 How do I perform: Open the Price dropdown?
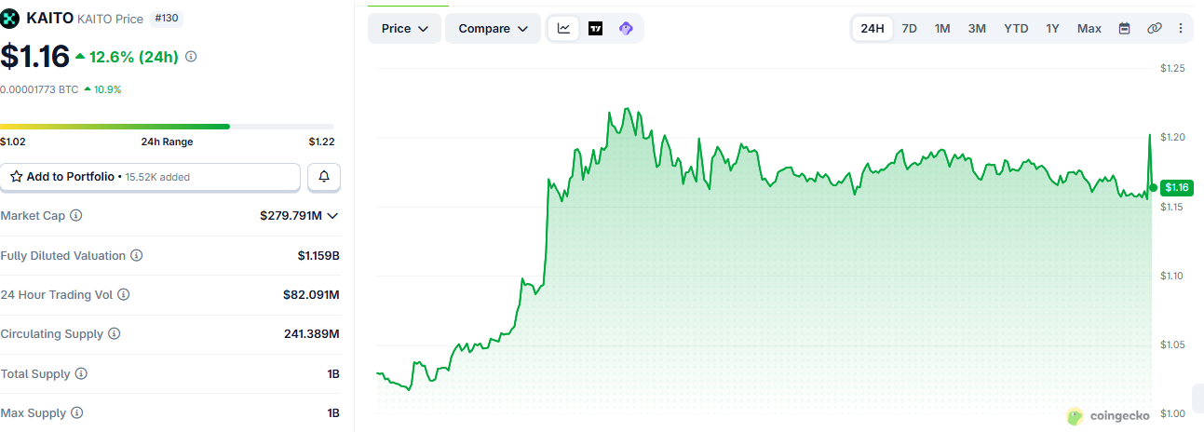click(405, 28)
